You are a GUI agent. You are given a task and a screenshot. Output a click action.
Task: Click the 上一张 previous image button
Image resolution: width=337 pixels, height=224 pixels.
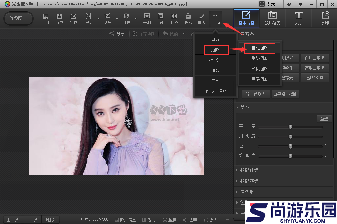13,220
